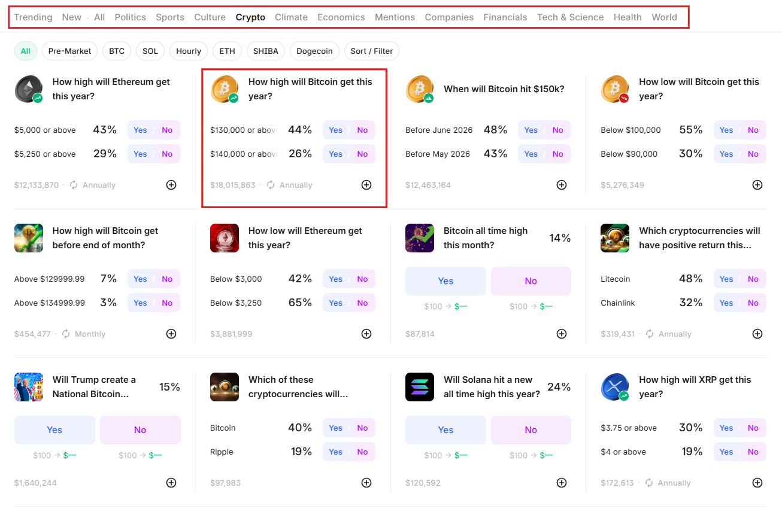This screenshot has width=782, height=509.
Task: Toggle the Pre-Market filter chip
Action: pyautogui.click(x=69, y=51)
